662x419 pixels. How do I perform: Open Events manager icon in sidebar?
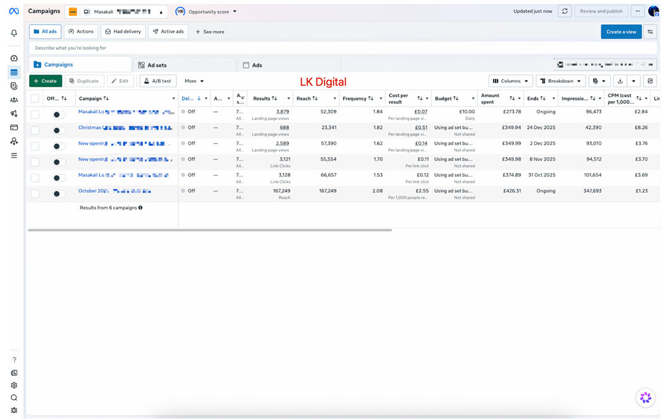[14, 142]
